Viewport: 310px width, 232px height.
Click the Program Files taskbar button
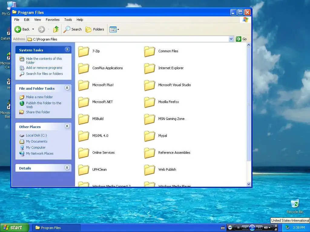point(56,228)
